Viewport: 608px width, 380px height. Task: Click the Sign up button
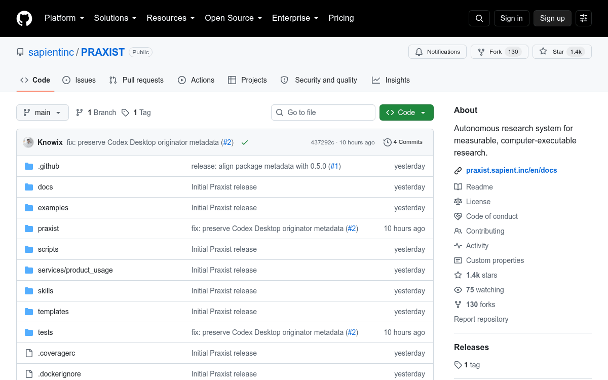click(552, 18)
